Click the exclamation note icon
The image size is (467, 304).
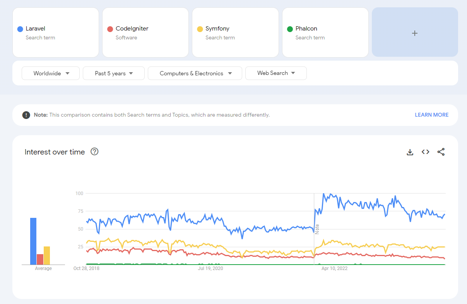26,115
